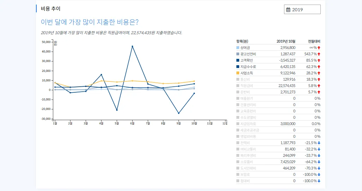362x191 pixels.
Task: Click the September lowest data point
Action: coord(179,113)
